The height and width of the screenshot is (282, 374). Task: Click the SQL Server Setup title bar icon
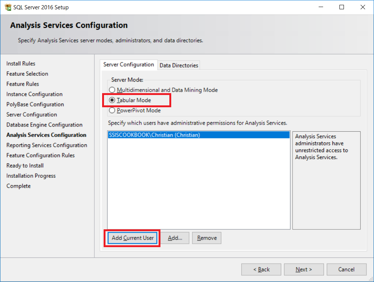(8, 7)
